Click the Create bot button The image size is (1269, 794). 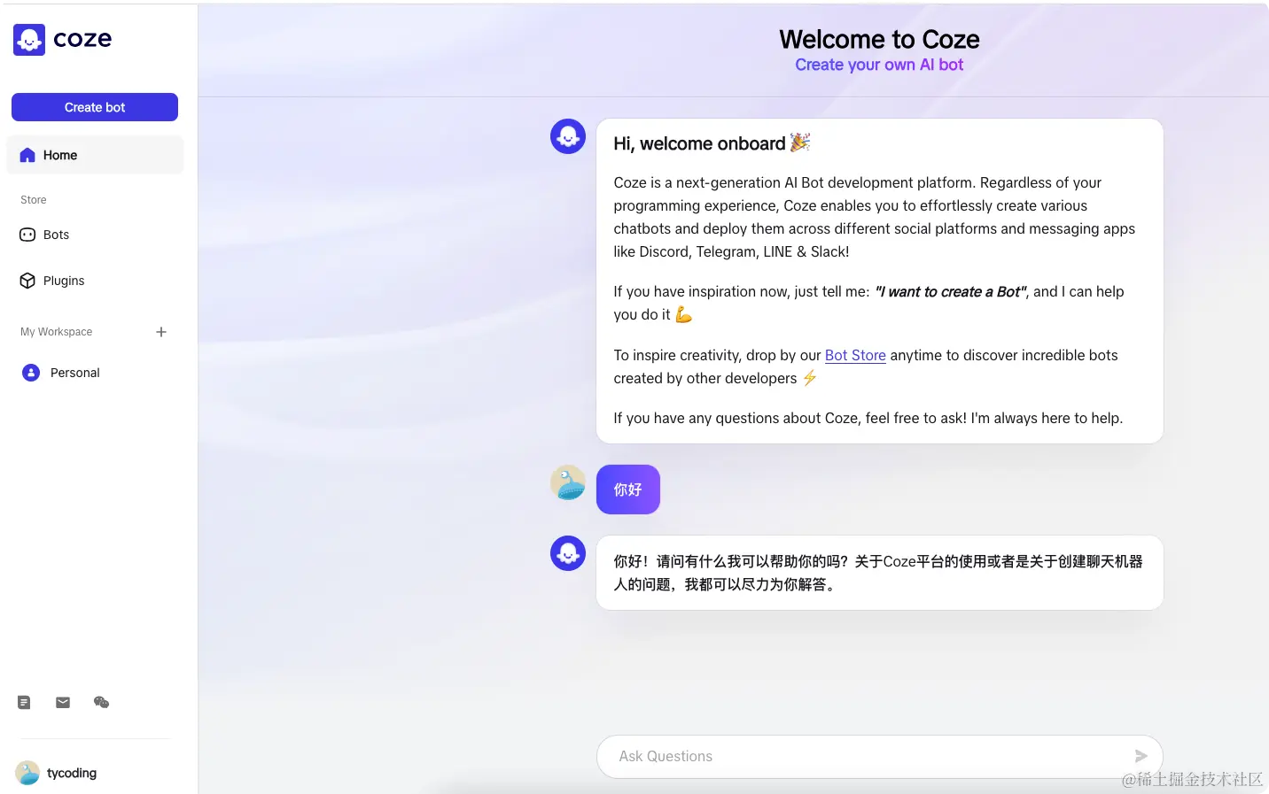[95, 107]
